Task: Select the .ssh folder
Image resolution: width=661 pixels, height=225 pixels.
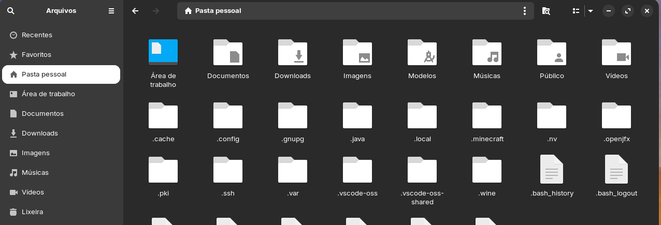Action: [x=228, y=170]
